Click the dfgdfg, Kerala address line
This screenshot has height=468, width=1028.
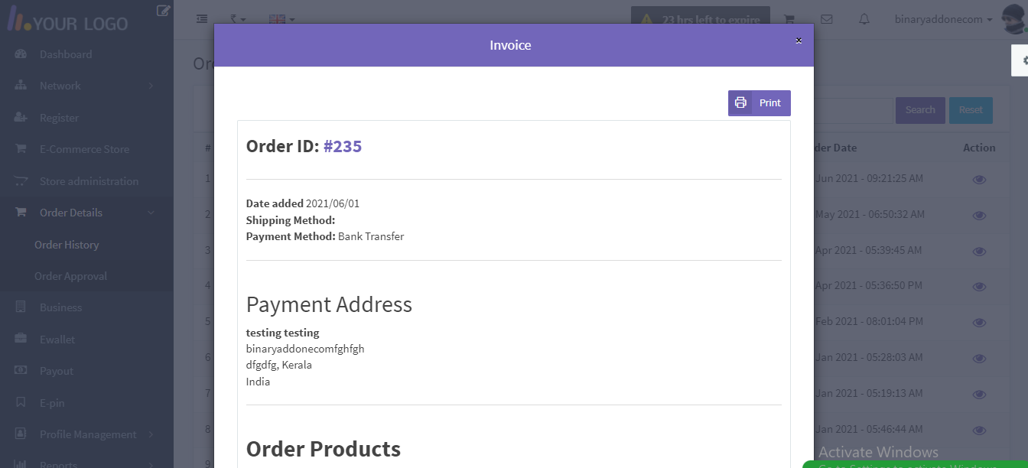pos(279,365)
